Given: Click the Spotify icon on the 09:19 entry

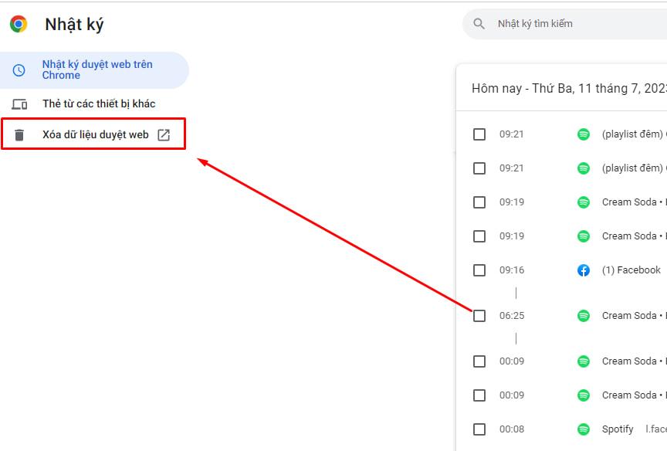Looking at the screenshot, I should tap(584, 202).
